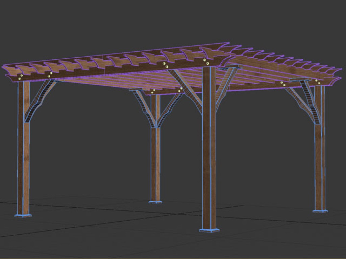This screenshot has width=346, height=259.
Task: Select the right diagonal brace of the rear post
Action: pyautogui.click(x=169, y=107)
